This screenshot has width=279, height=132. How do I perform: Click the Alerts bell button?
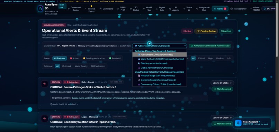coord(220,9)
